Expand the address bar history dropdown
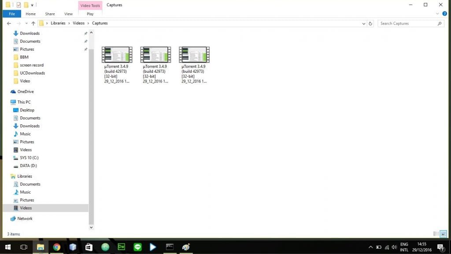 click(x=363, y=24)
